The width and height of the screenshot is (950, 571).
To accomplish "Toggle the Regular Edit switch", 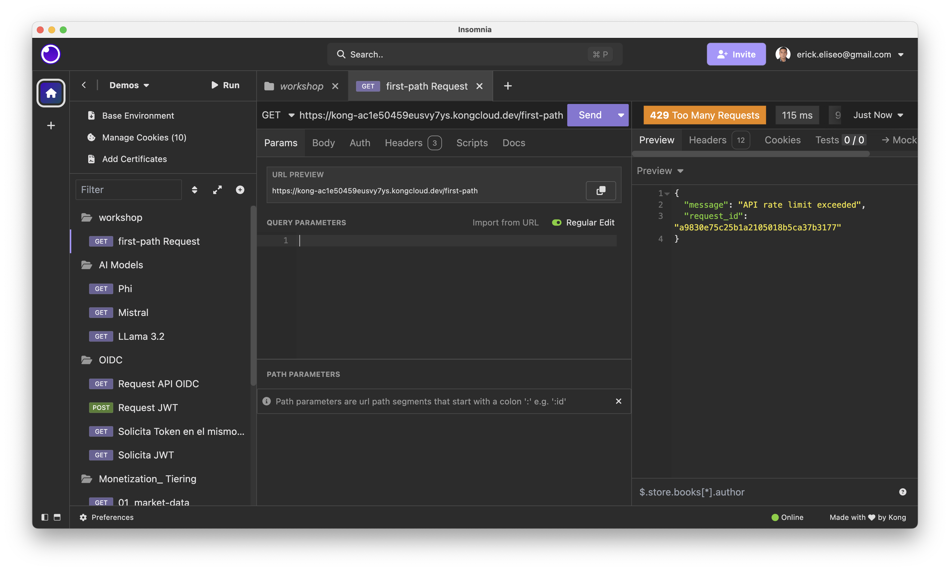I will click(x=556, y=222).
